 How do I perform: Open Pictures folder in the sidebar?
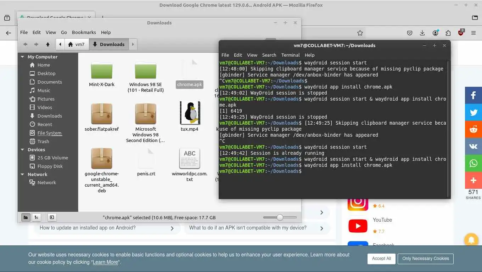point(46,99)
